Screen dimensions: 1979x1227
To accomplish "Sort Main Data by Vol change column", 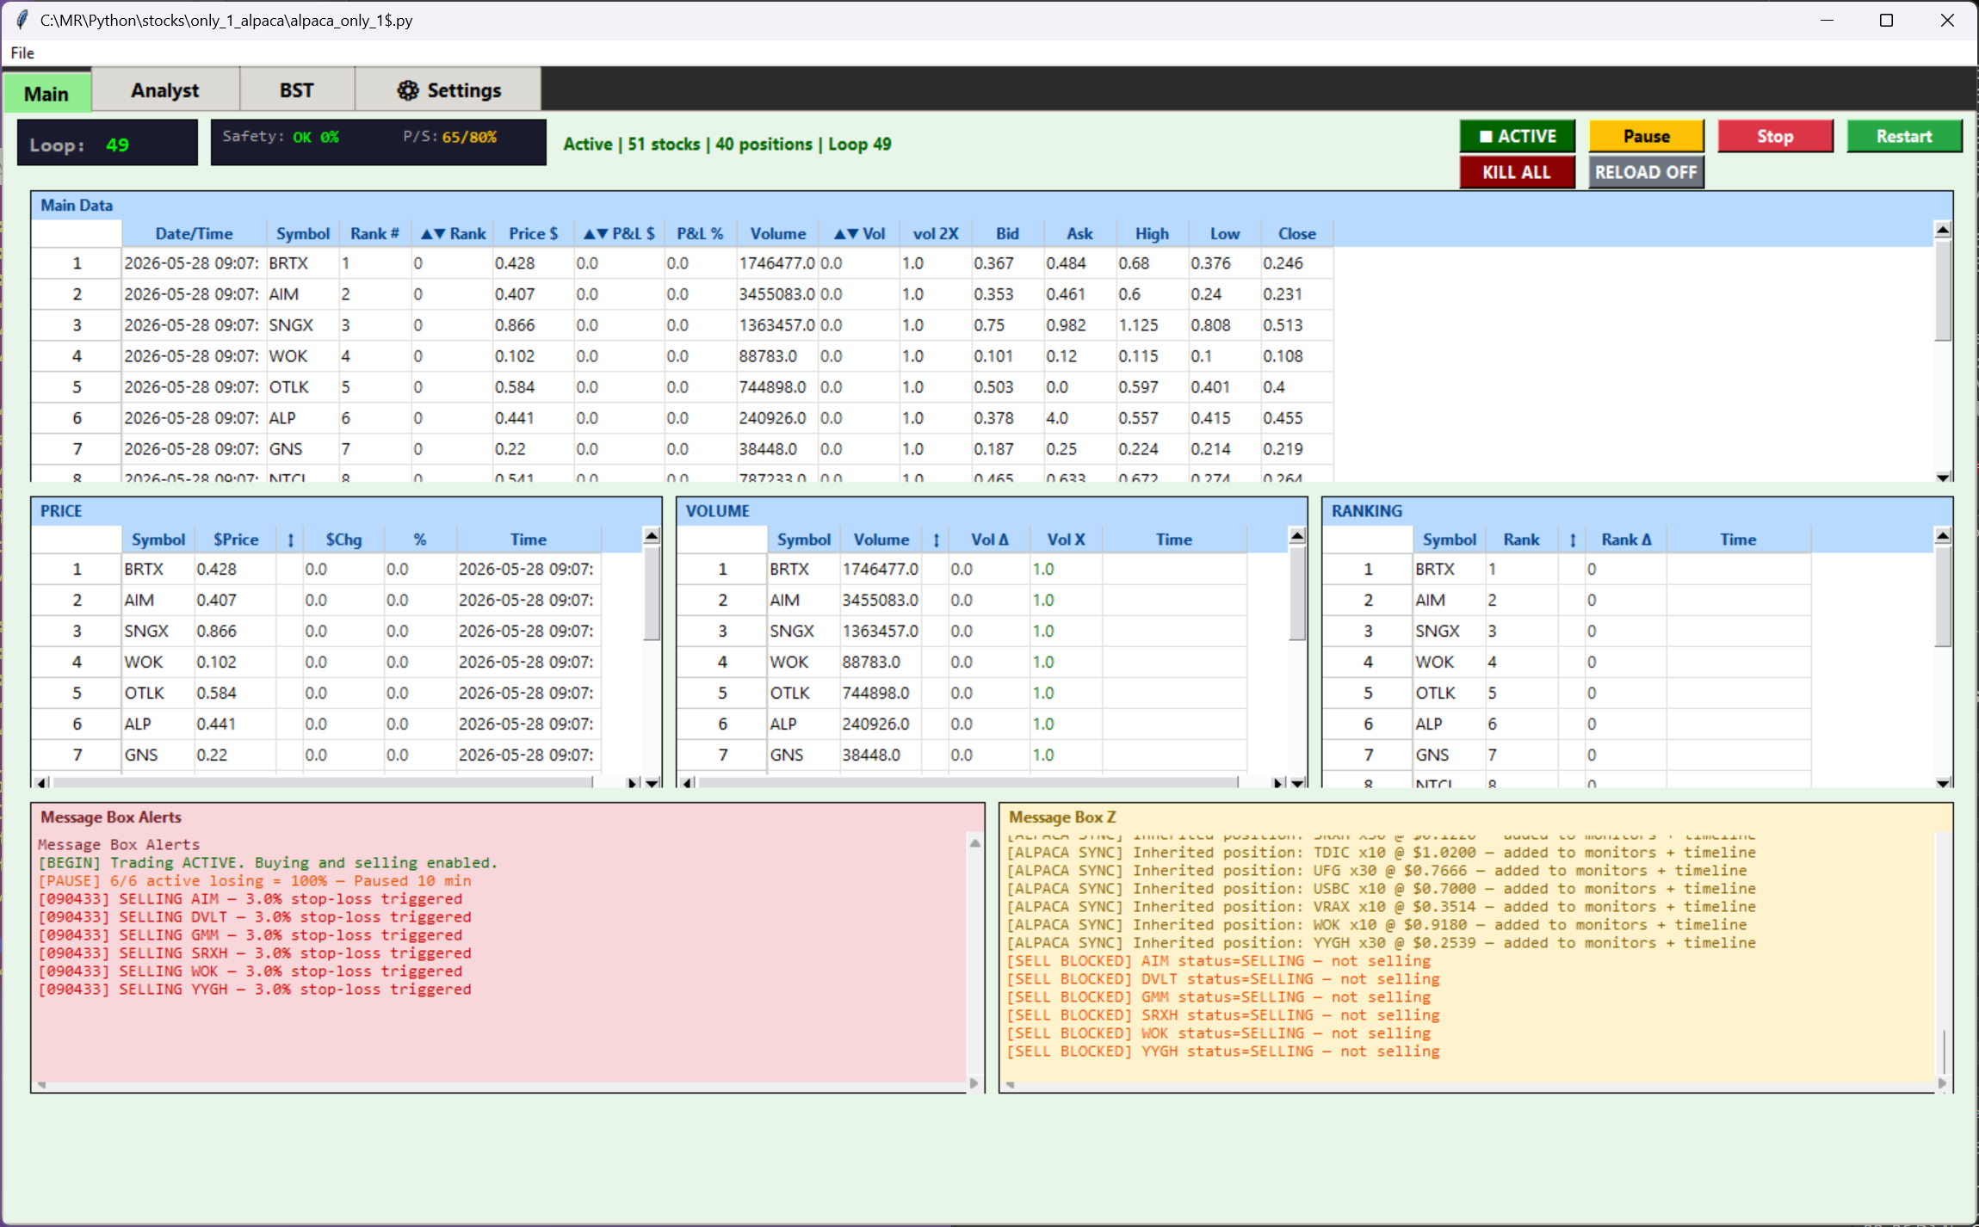I will [859, 233].
